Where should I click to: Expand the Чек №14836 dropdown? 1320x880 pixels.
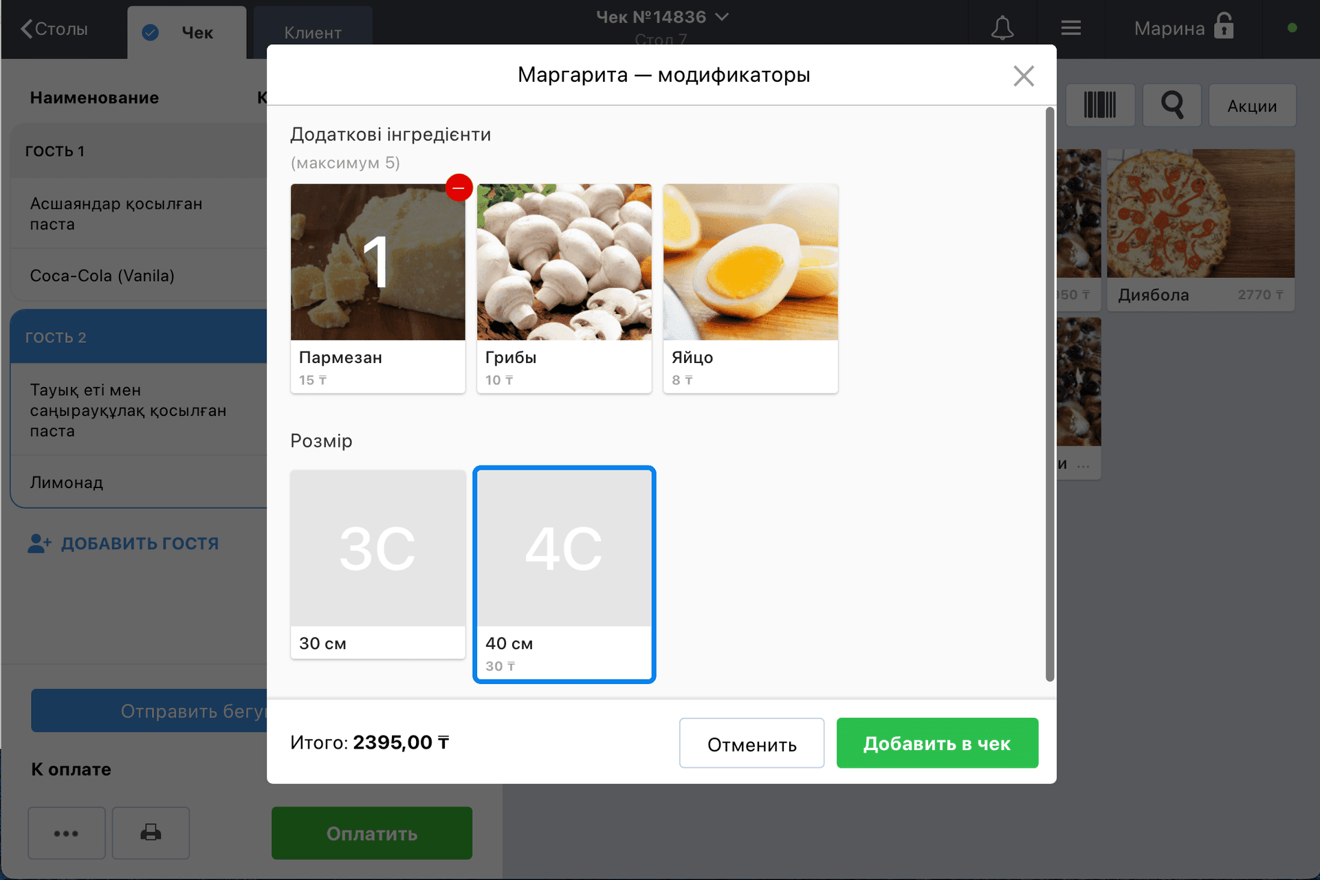click(662, 17)
